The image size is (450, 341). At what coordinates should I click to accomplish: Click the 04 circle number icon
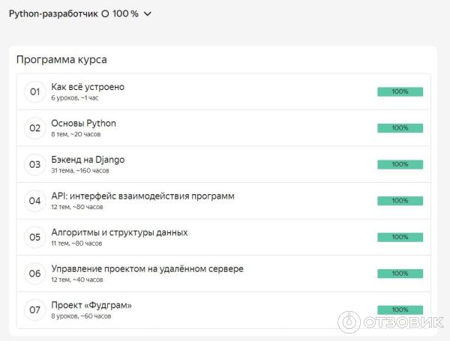coord(34,201)
